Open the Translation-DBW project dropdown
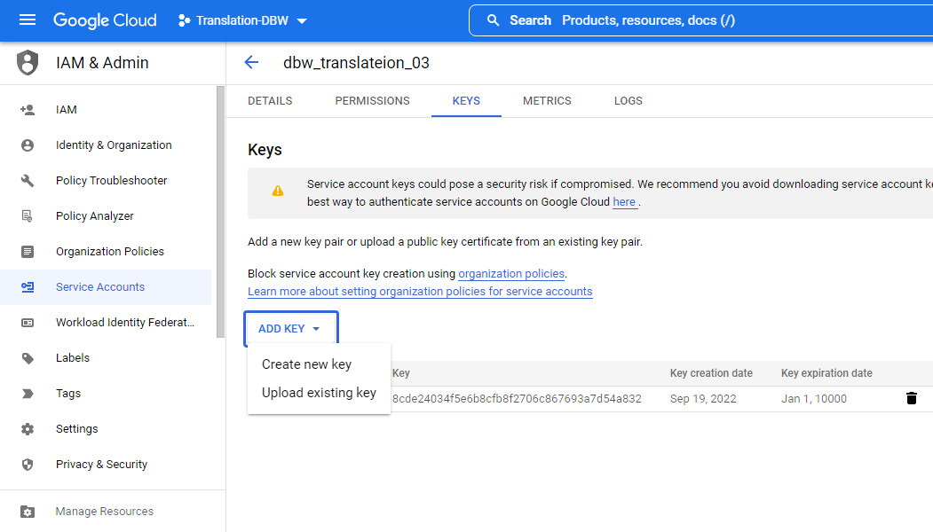The height and width of the screenshot is (532, 933). coord(242,20)
